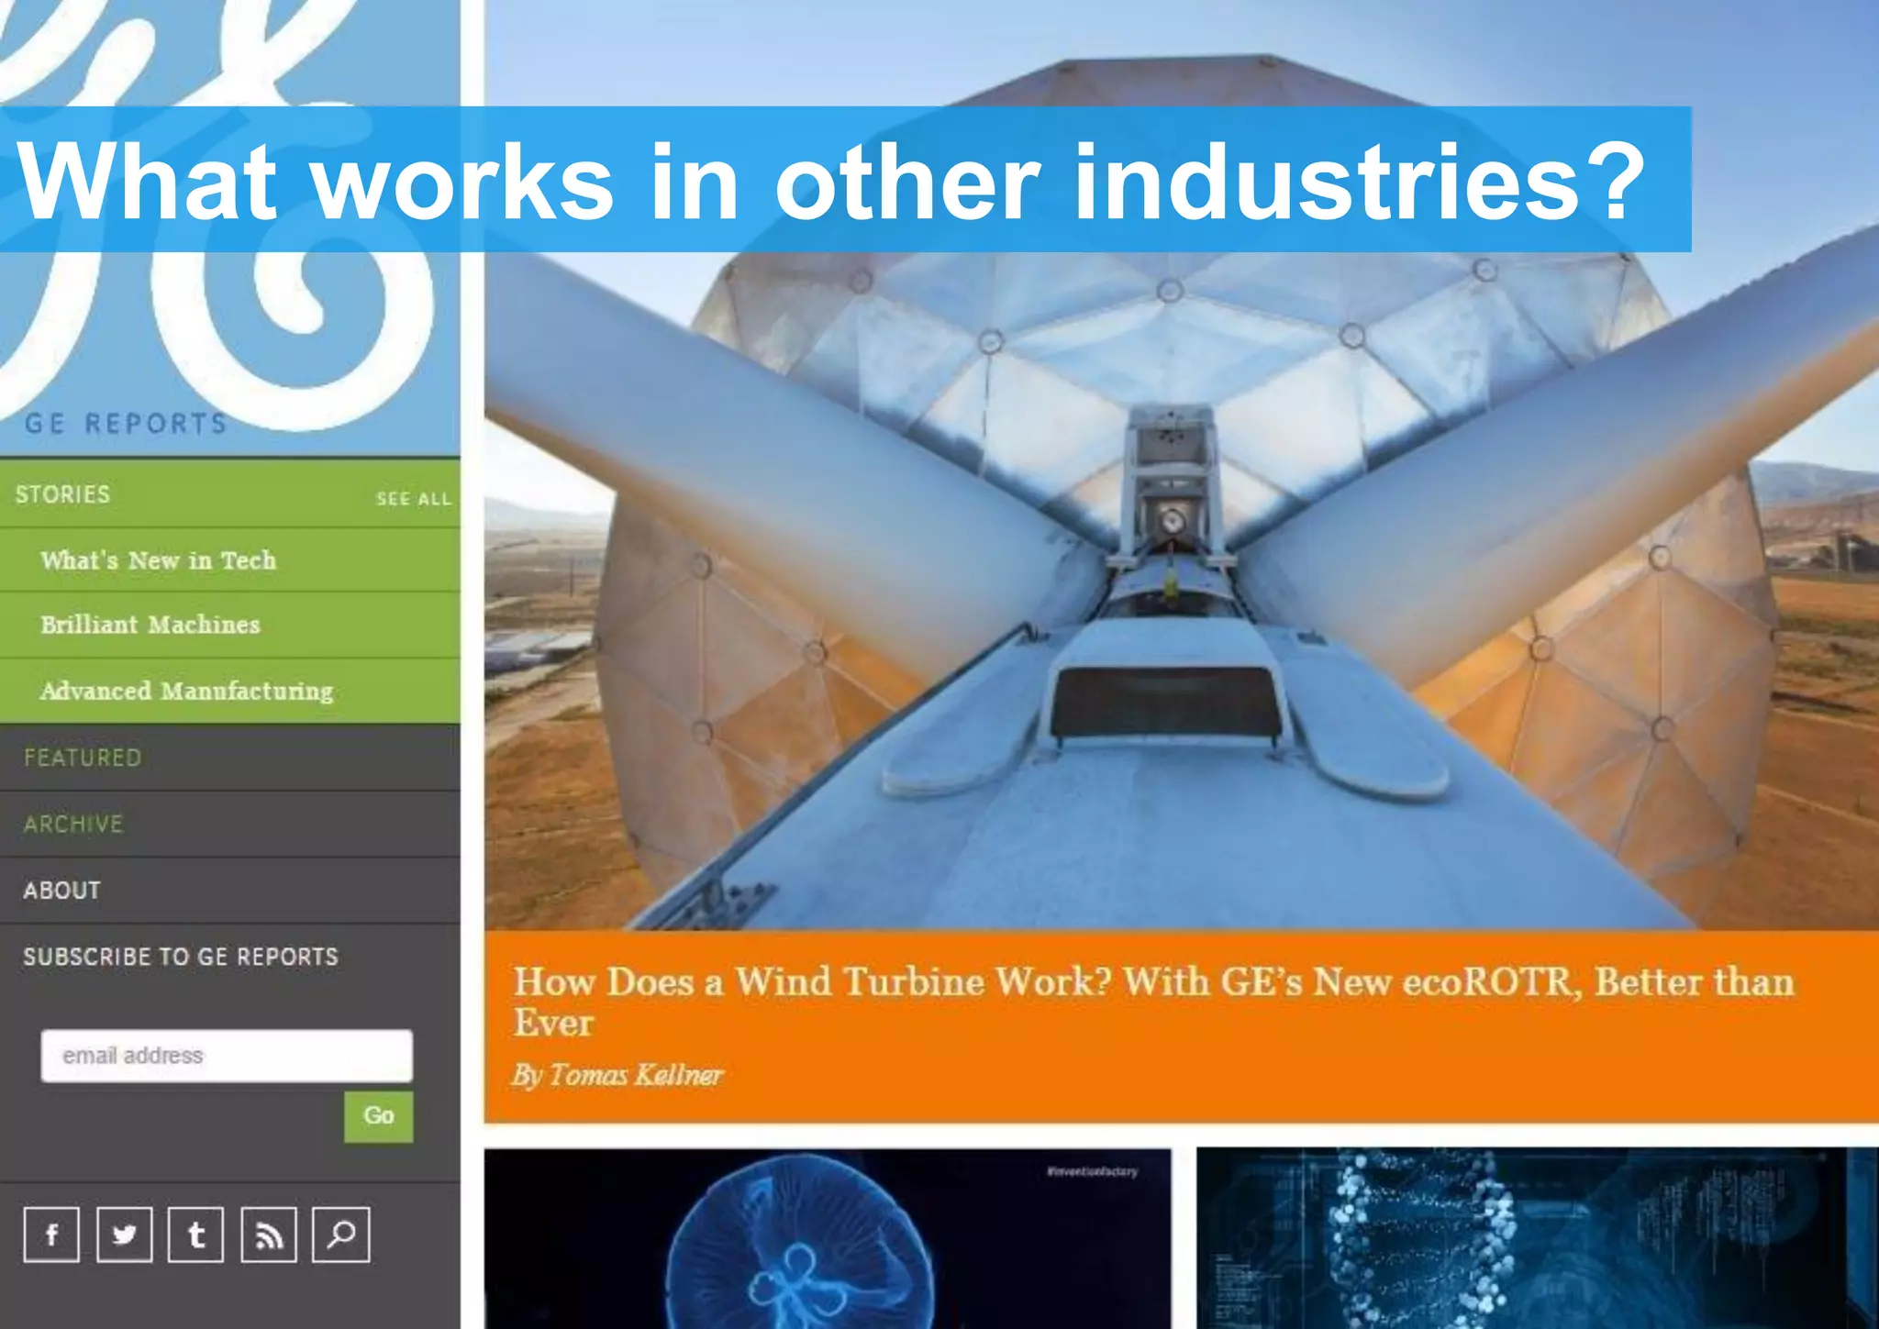
Task: Click author byline Tomas Kellner
Action: (x=618, y=1075)
